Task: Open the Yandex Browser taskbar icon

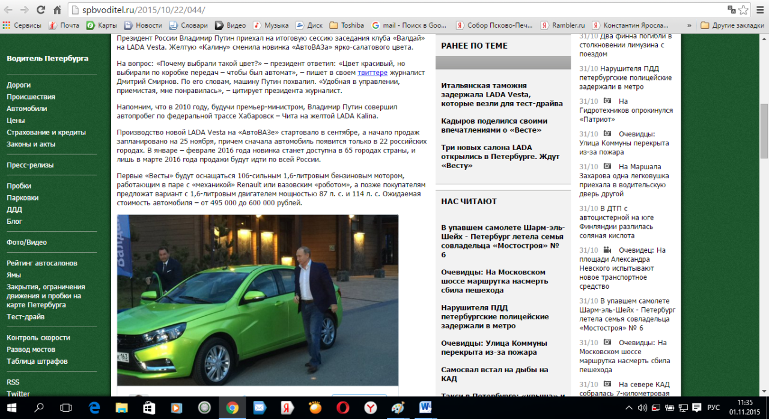Action: pyautogui.click(x=371, y=408)
